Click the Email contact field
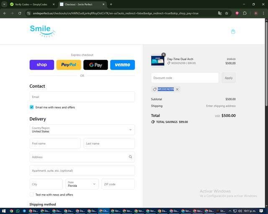 pyautogui.click(x=82, y=97)
